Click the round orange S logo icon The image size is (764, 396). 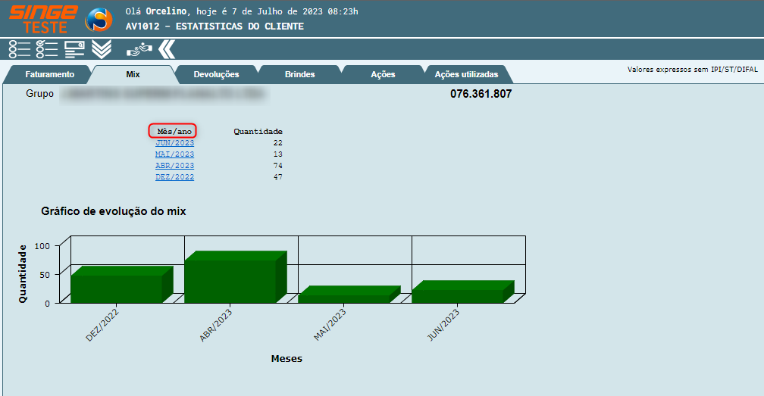pos(98,20)
